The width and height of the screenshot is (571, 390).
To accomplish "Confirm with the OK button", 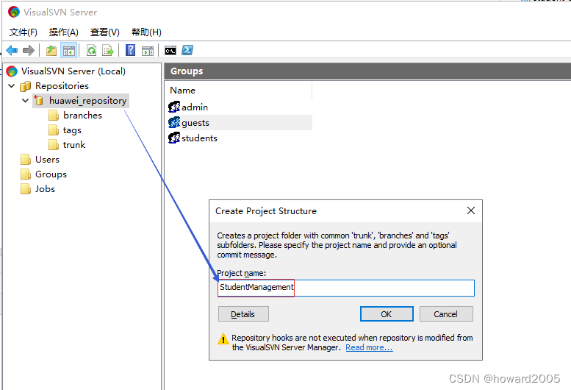I will pos(387,313).
